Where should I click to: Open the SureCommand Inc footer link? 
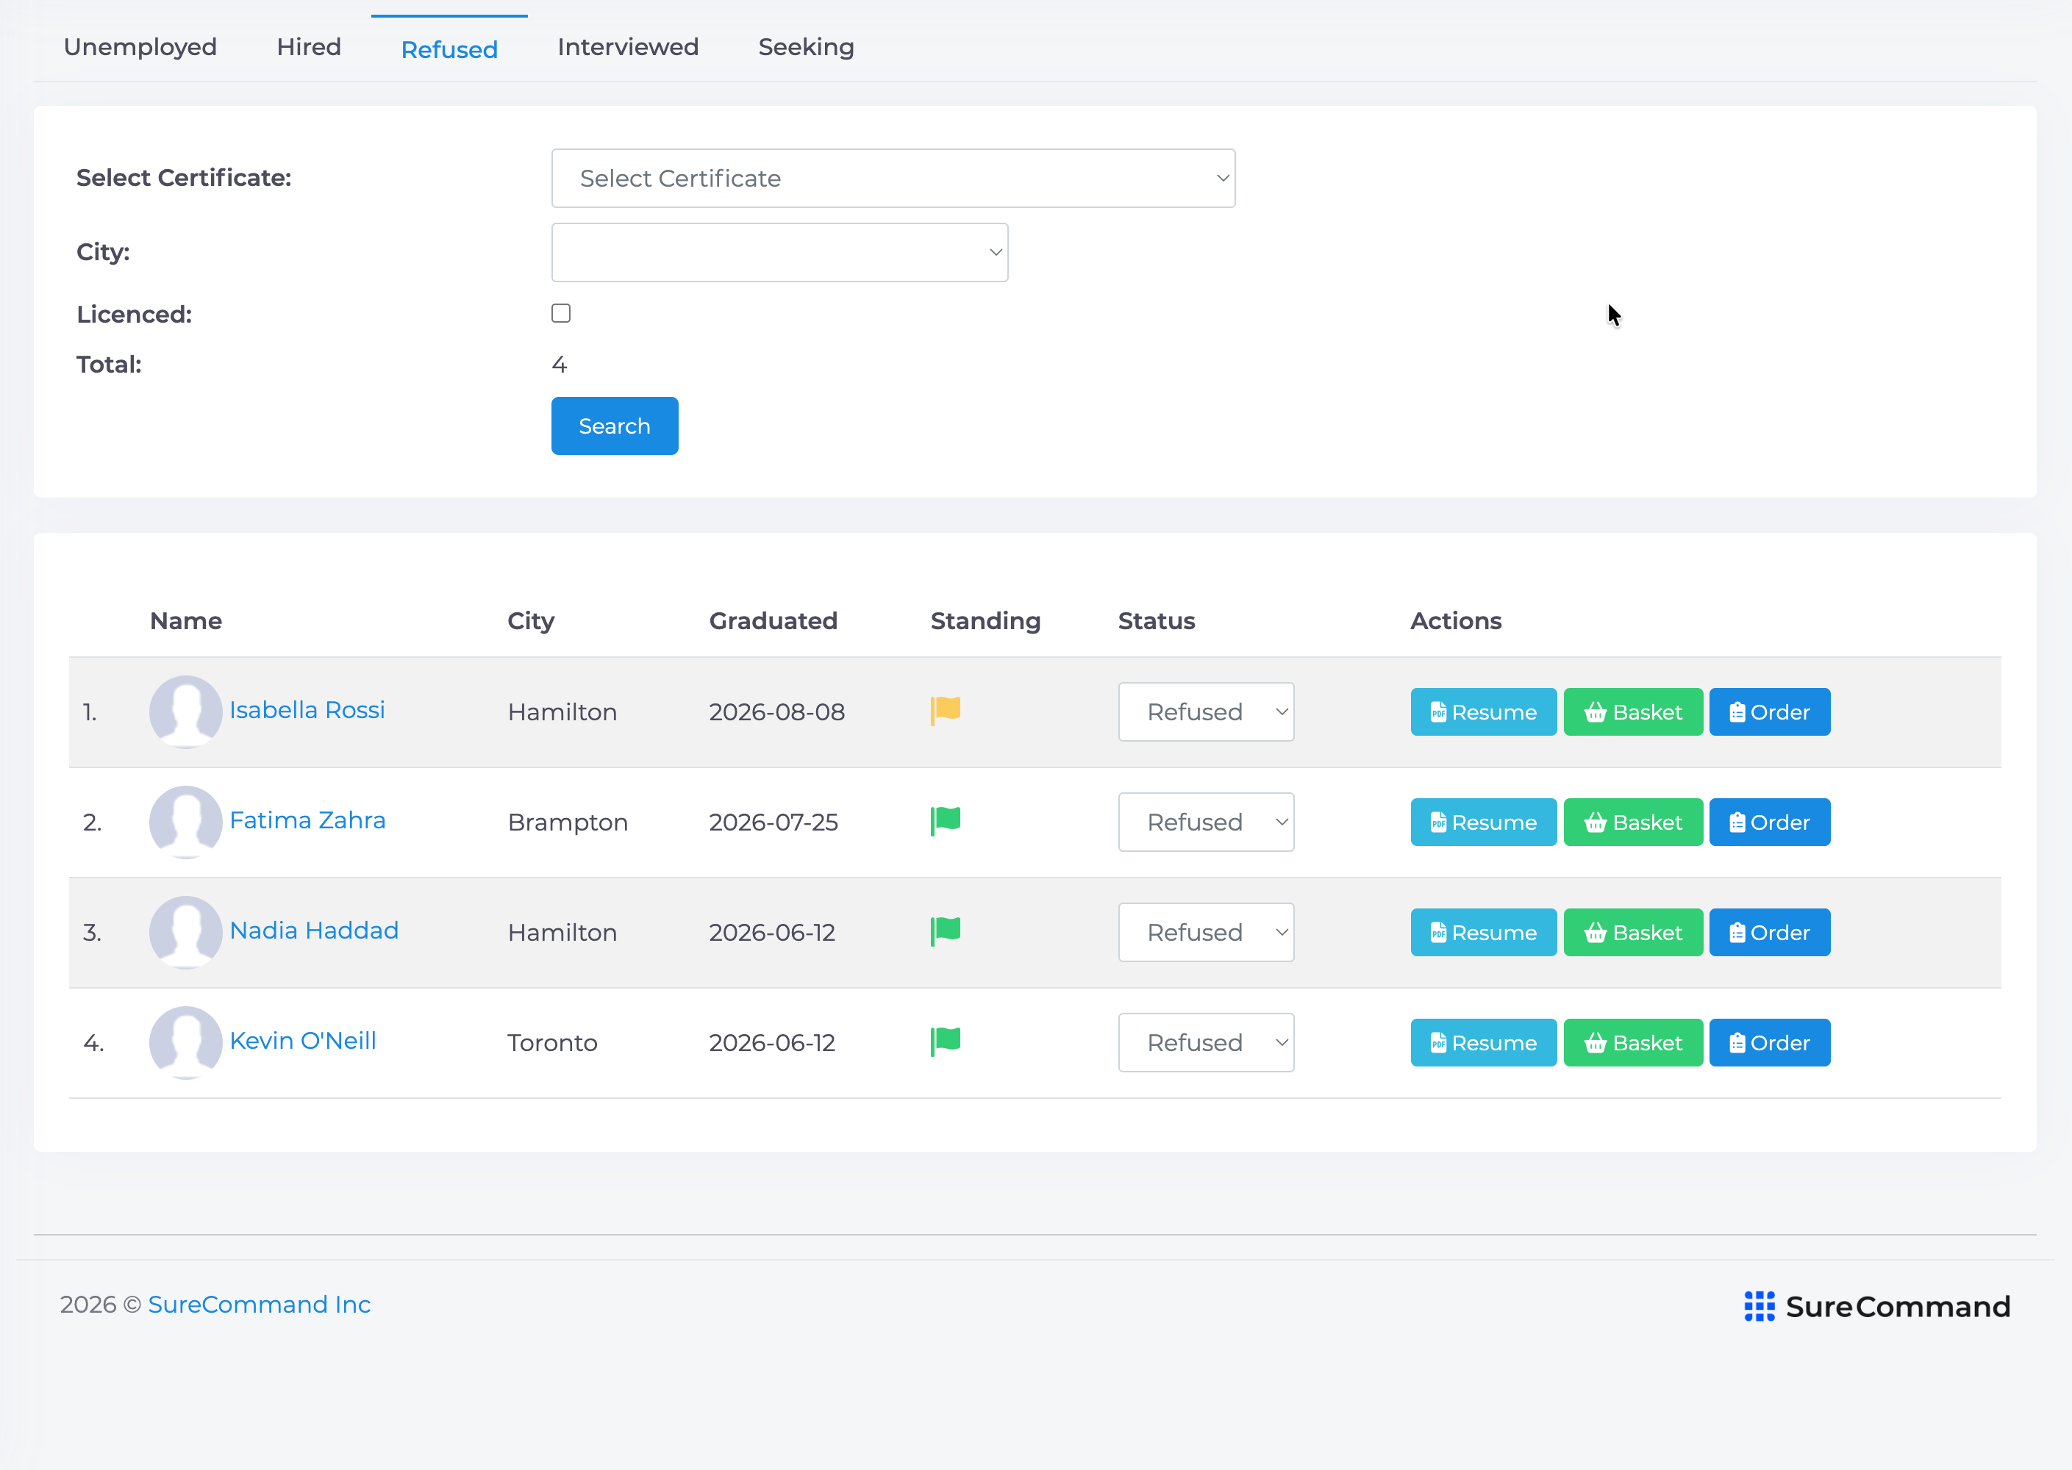click(x=259, y=1305)
